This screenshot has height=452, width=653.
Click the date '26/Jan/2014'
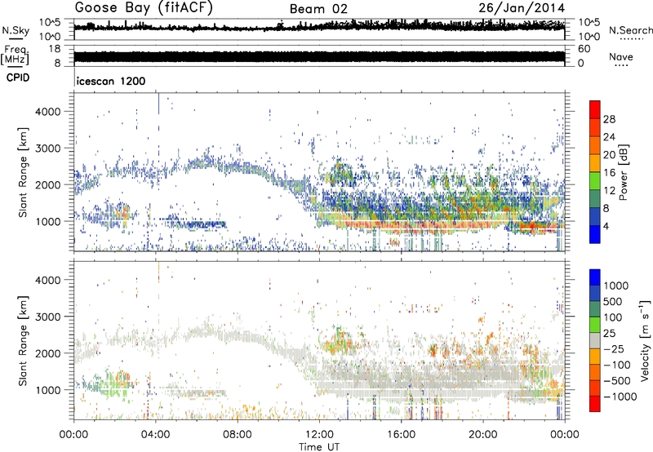pos(522,8)
